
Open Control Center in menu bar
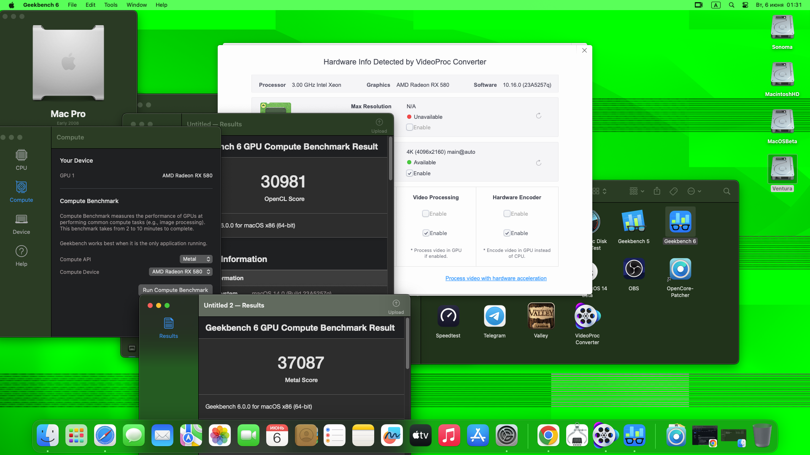point(745,5)
